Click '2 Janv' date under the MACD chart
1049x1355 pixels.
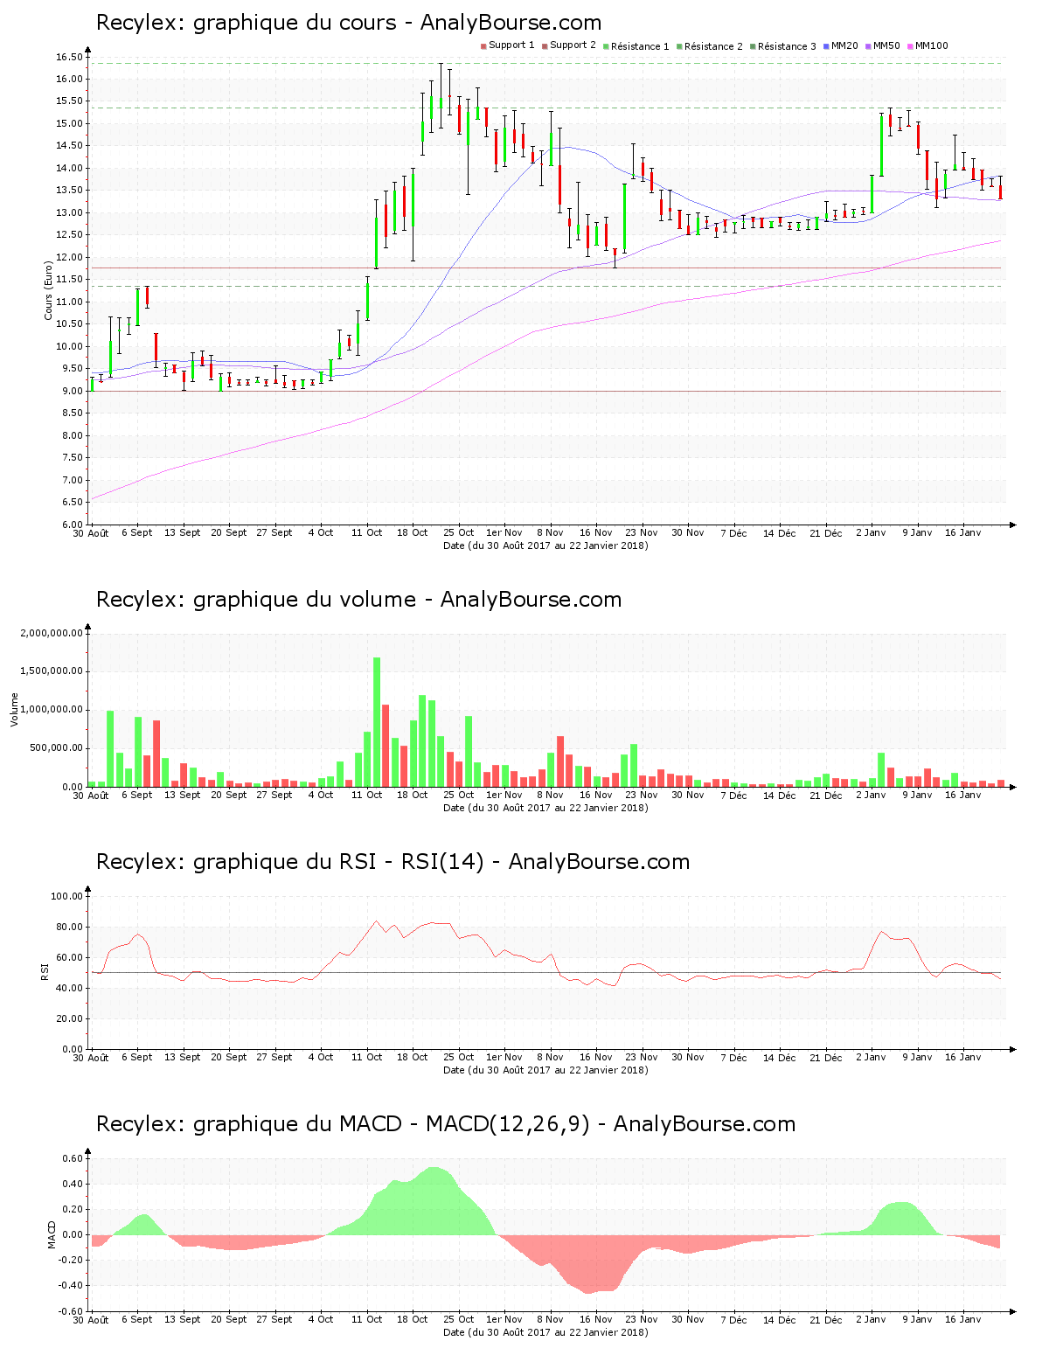coord(872,1319)
